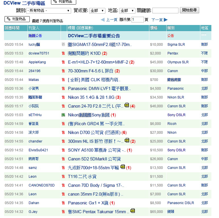
Task: Open user sETHHu profile
Action: click(x=35, y=115)
